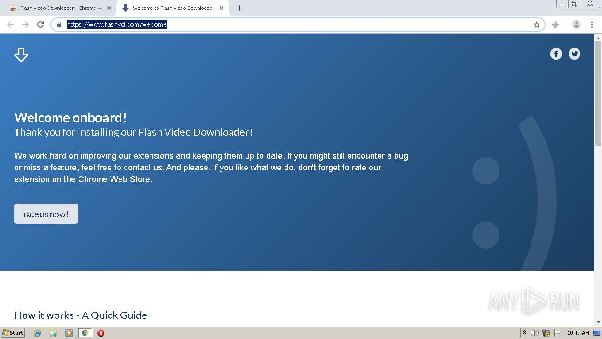Open the volume speaker tray icon
The width and height of the screenshot is (602, 339).
pyautogui.click(x=535, y=333)
